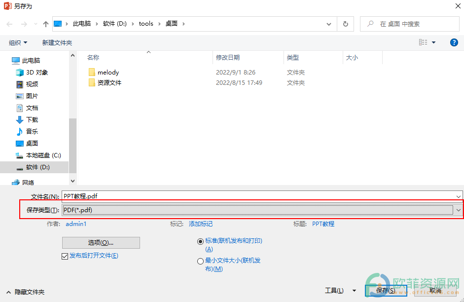Viewport: 464px width, 302px height.
Task: Close the 另存为 dialog
Action: (458, 6)
